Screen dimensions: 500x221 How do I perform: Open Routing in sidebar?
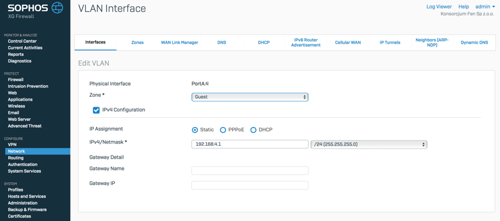click(x=16, y=158)
